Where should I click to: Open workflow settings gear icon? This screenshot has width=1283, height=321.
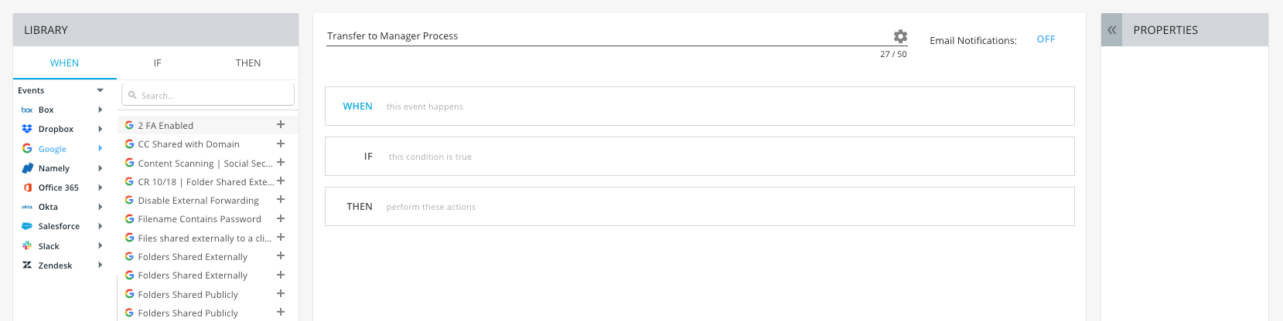coord(900,36)
